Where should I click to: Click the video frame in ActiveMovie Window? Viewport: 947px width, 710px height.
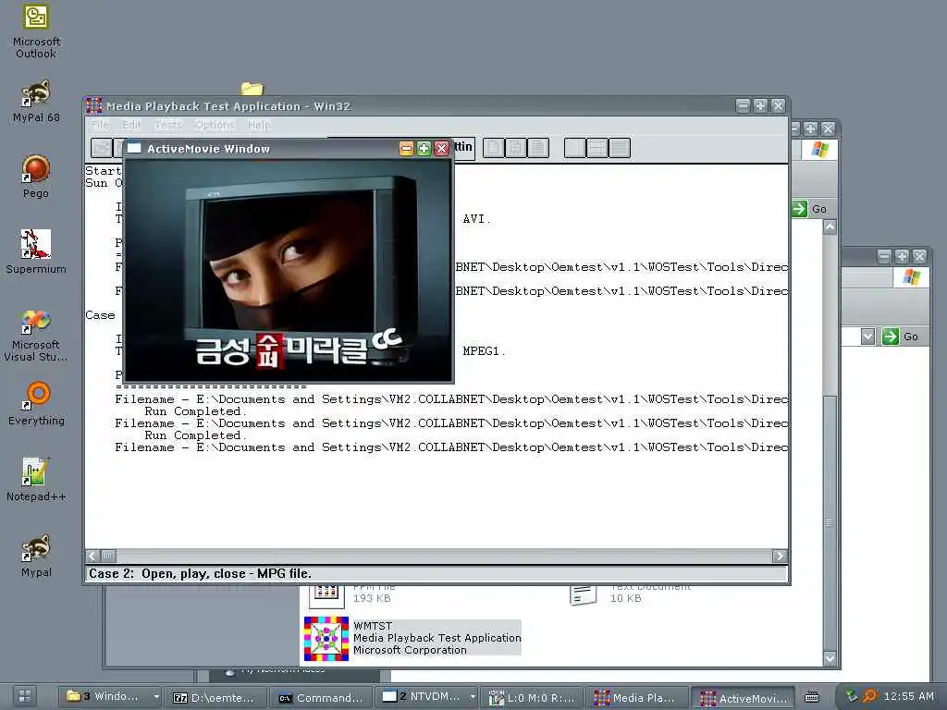(x=289, y=270)
